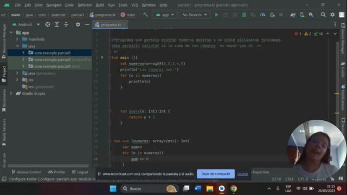This screenshot has height=195, width=347.
Task: Click the stop icon in toolbar
Action: click(281, 15)
